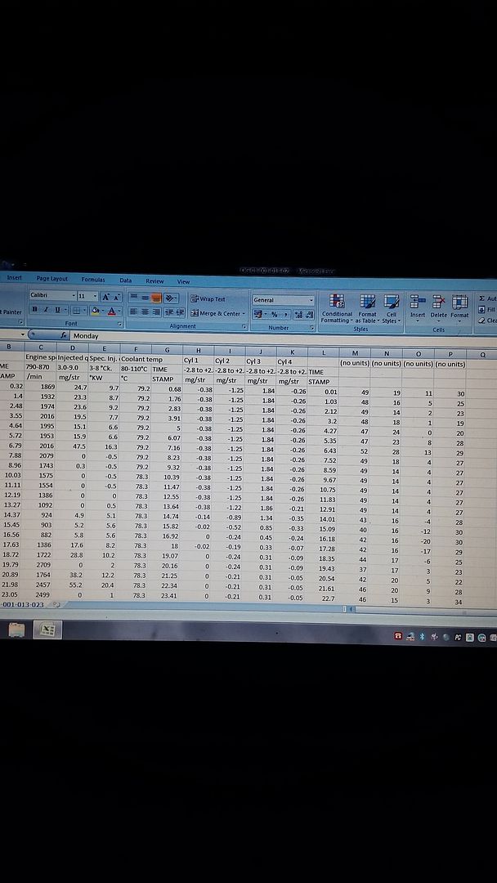
Task: Open Font group dialog launcher
Action: click(x=120, y=325)
